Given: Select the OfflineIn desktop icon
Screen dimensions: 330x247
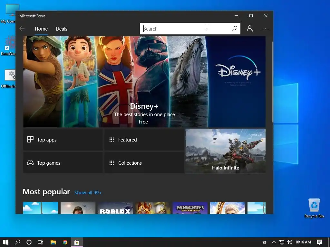Looking at the screenshot, I should click(x=8, y=79).
